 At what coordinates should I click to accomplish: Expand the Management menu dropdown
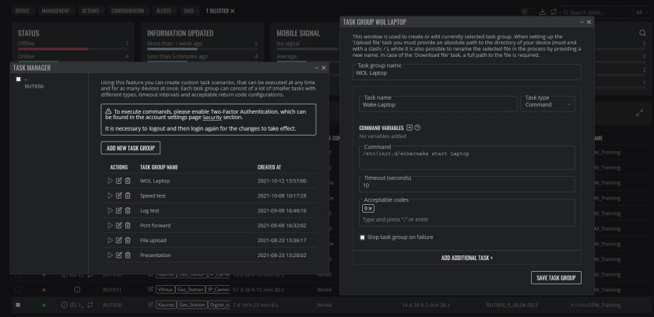[x=58, y=11]
